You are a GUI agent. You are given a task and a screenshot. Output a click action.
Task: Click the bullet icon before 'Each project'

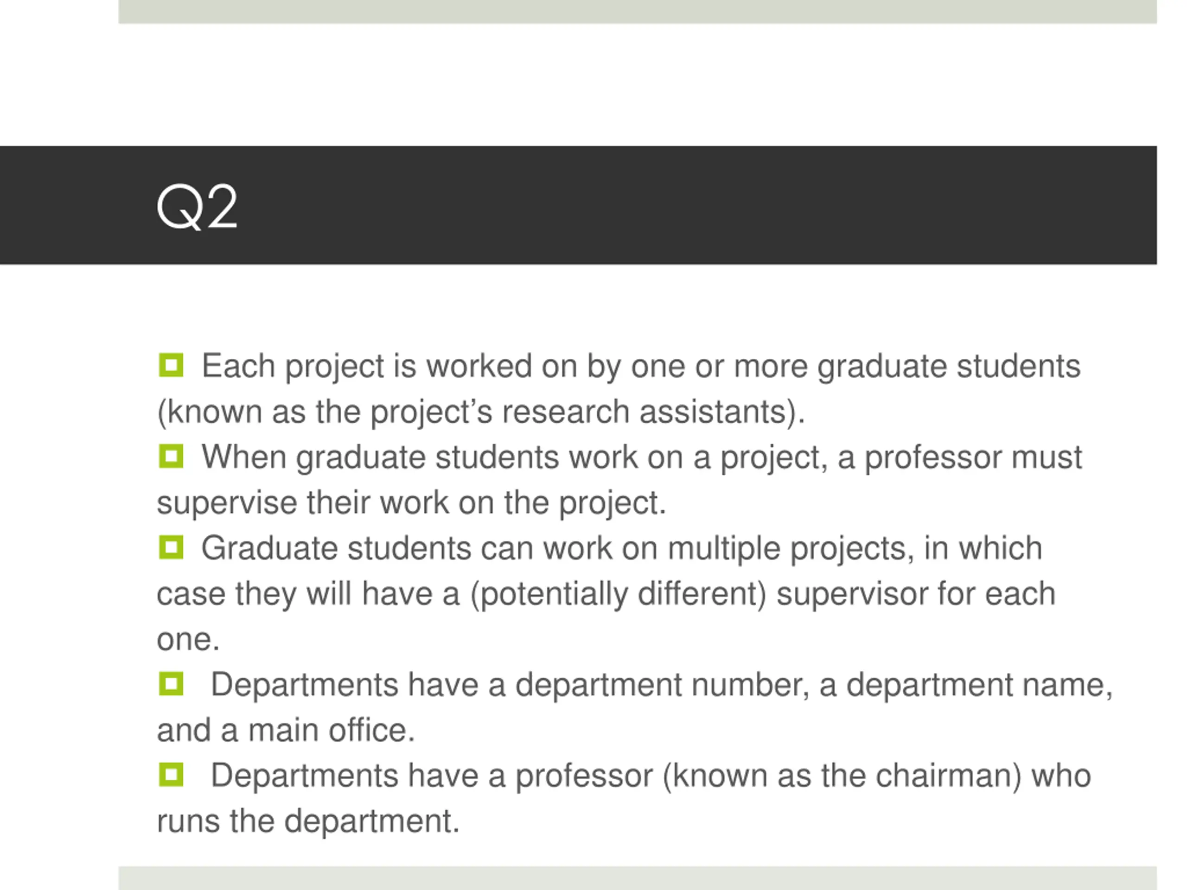click(x=171, y=365)
